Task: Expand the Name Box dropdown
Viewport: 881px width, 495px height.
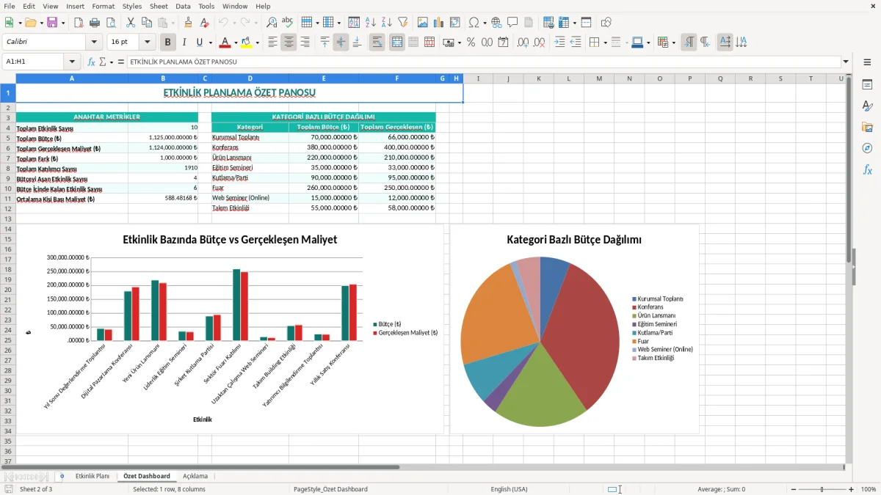Action: [72, 62]
